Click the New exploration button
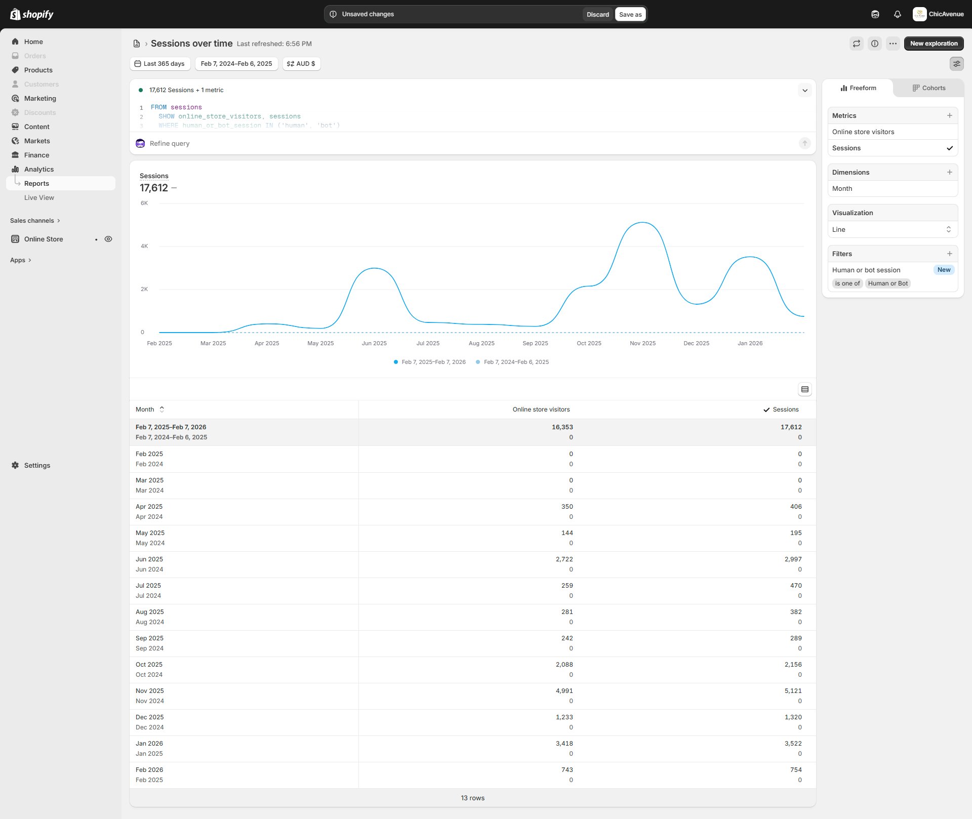 tap(933, 44)
